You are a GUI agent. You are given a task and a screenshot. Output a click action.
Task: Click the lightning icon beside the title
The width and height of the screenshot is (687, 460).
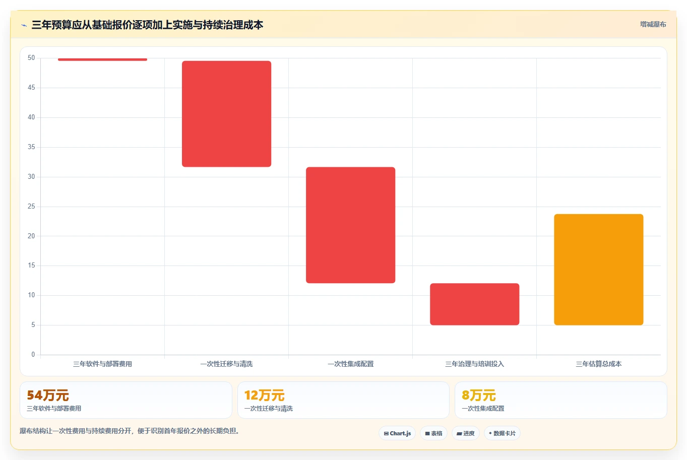coord(24,25)
